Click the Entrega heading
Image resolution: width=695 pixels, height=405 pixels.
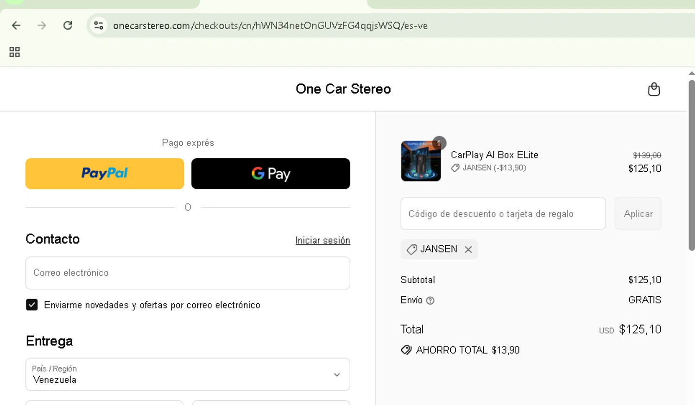(49, 341)
